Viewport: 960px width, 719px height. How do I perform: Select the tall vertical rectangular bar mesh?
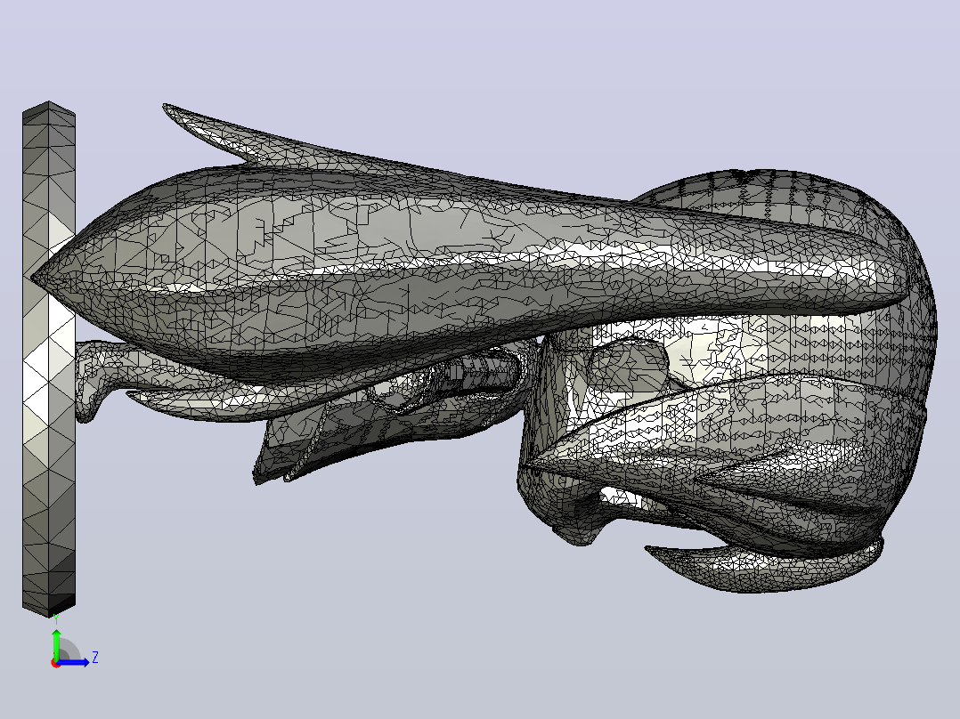[48, 359]
